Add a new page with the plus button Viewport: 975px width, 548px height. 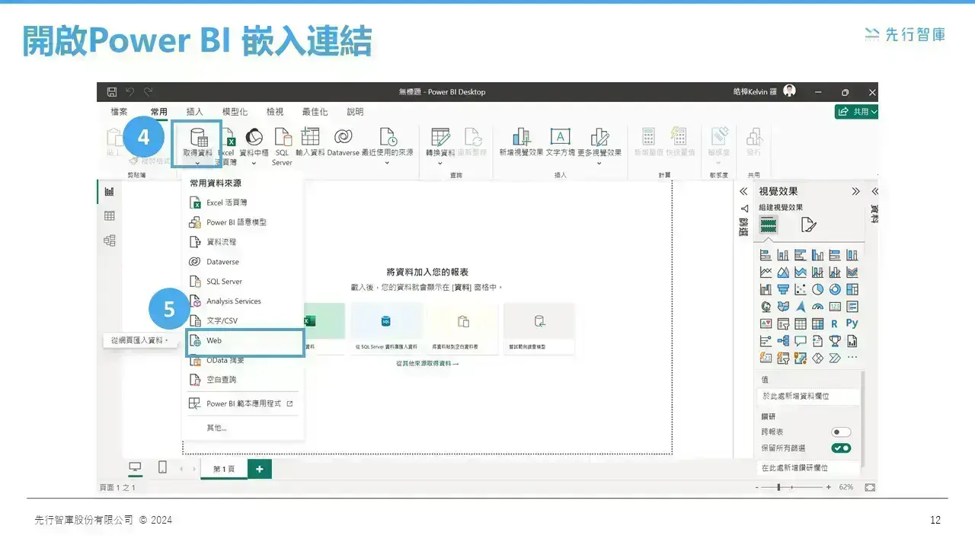(260, 469)
